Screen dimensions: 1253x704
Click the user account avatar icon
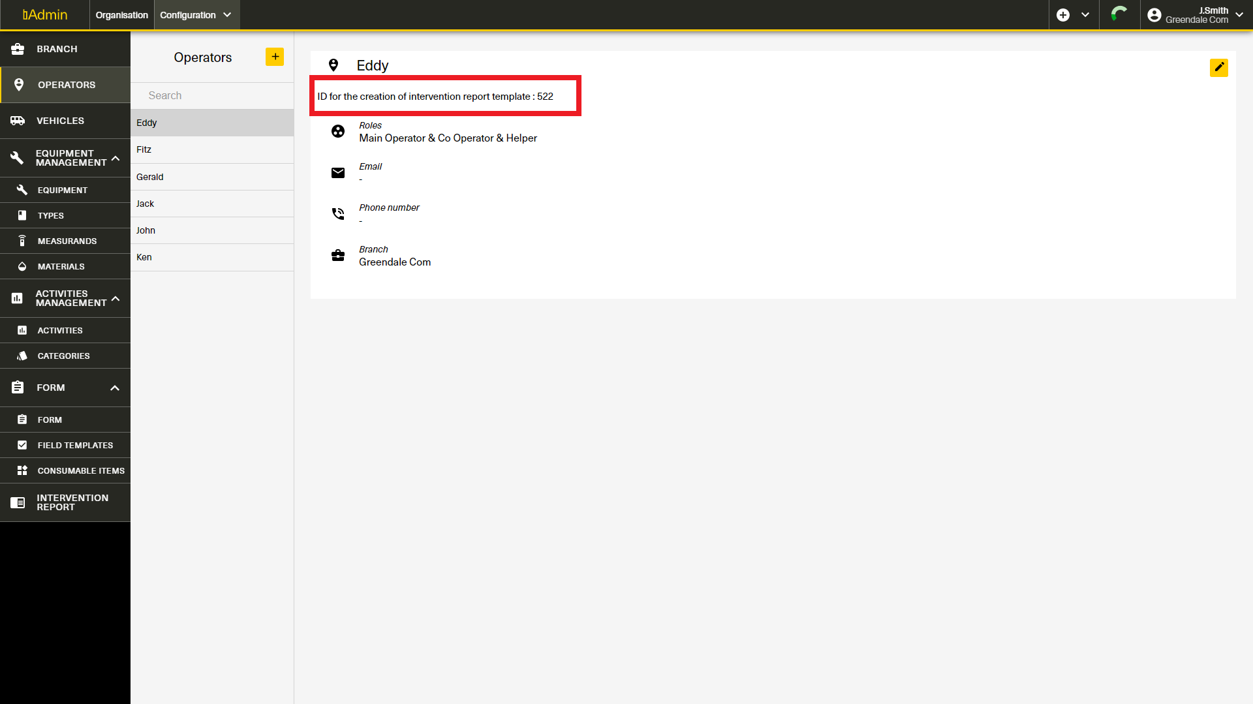tap(1154, 15)
